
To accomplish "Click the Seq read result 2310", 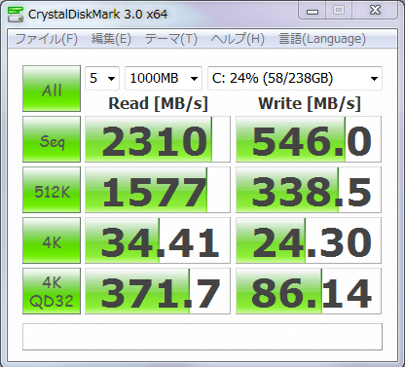I will [x=158, y=139].
